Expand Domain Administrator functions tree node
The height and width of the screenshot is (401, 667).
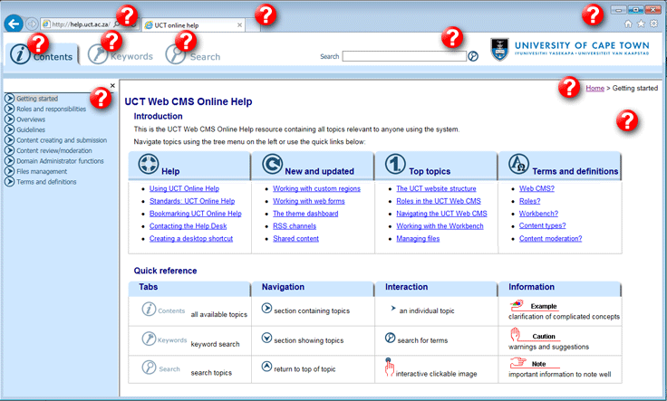(9, 160)
